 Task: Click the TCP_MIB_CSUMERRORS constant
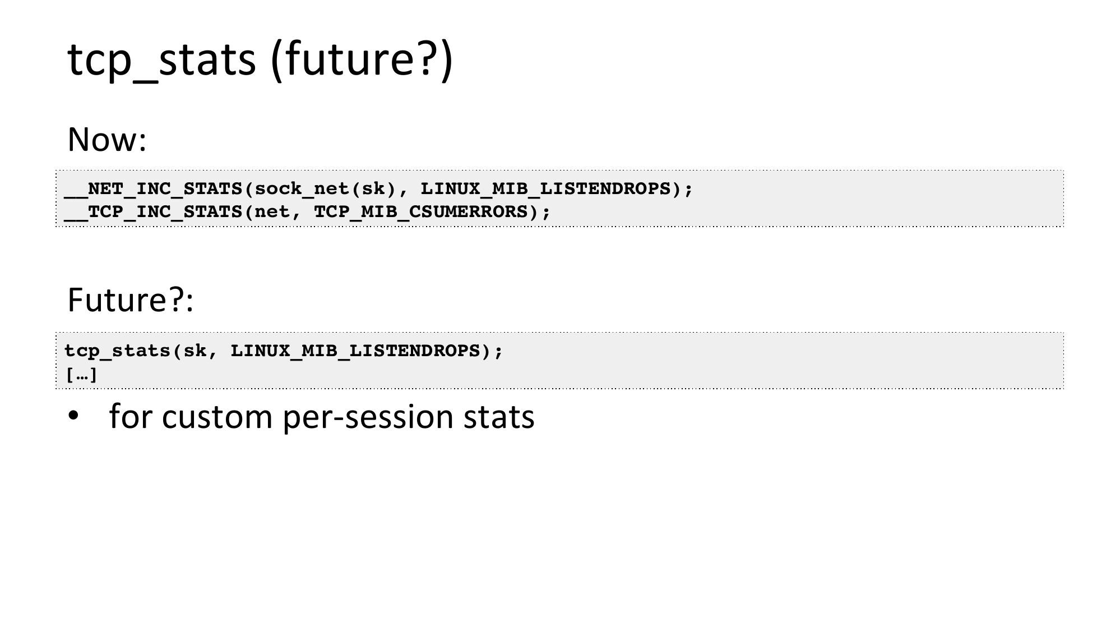[x=421, y=212]
